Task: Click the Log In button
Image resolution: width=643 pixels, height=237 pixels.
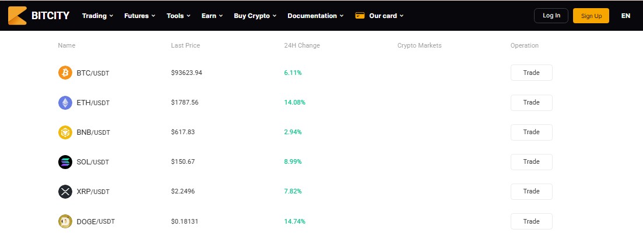Action: point(551,16)
